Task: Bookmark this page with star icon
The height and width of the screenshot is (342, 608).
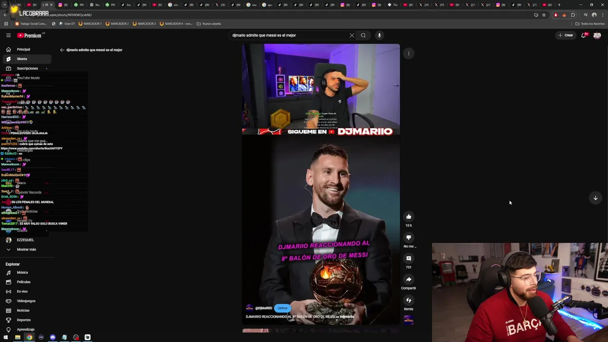Action: click(544, 15)
